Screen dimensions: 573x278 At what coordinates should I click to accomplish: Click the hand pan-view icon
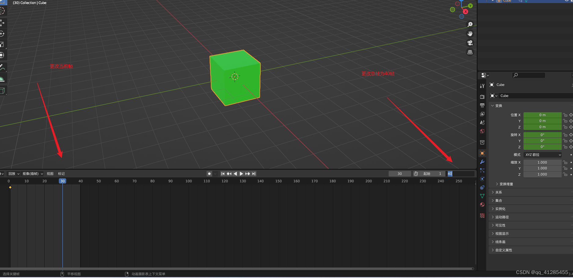[x=470, y=34]
